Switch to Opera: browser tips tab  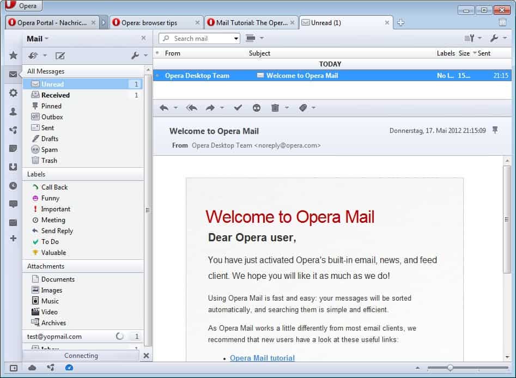click(156, 23)
